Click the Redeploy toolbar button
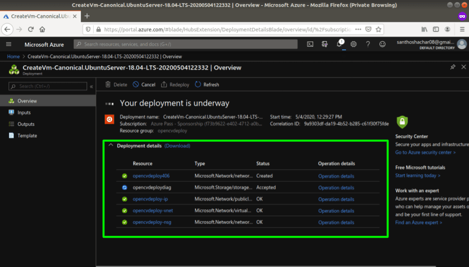Screen dimensions: 469x267 click(x=175, y=85)
